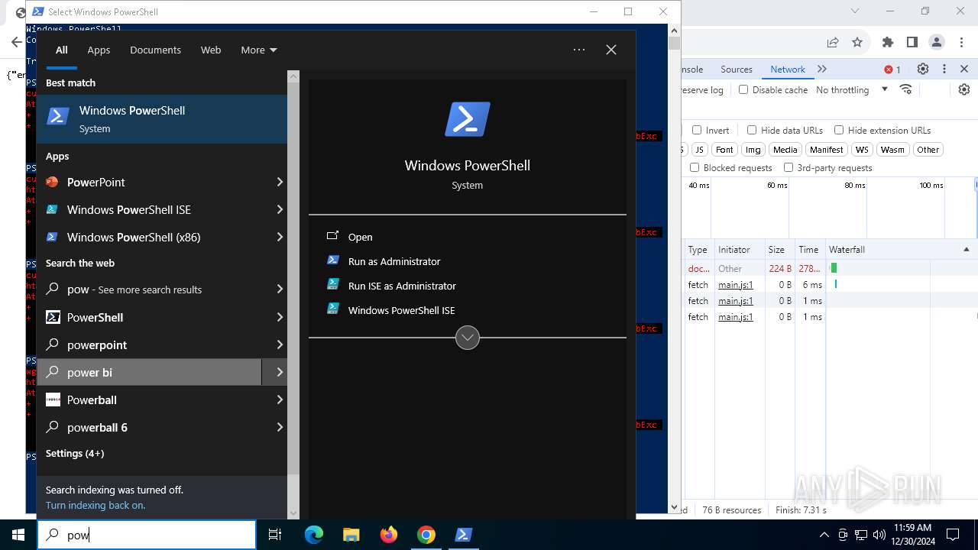
Task: Close the search panel with X
Action: tap(611, 50)
